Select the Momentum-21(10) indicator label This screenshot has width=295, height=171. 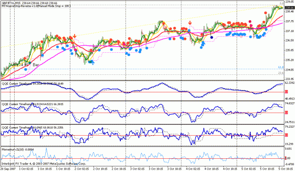point(18,149)
